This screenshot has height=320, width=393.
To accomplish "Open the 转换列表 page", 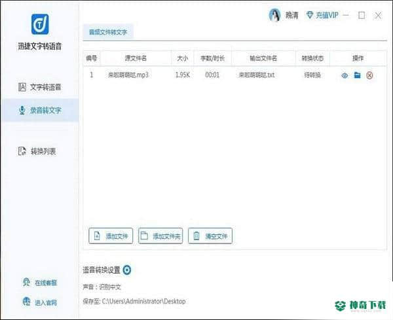I will [x=37, y=151].
